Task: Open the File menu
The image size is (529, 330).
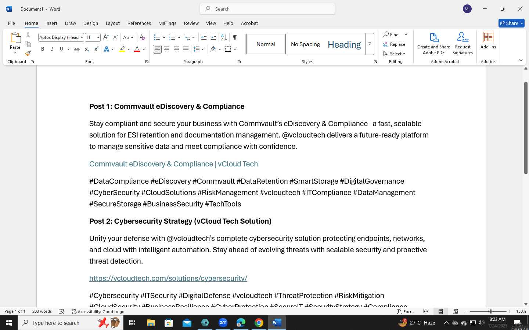Action: coord(11,23)
